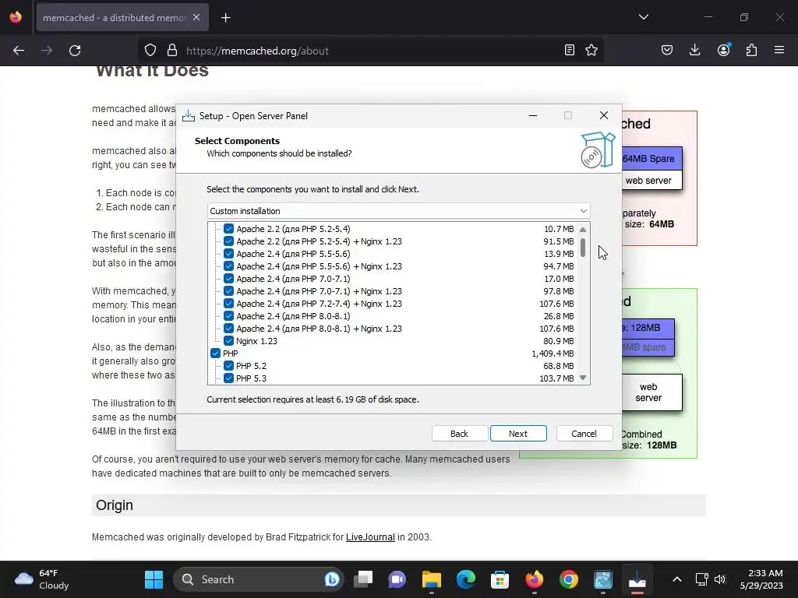The image size is (798, 598).
Task: Open Firefox application hamburger menu
Action: (779, 50)
